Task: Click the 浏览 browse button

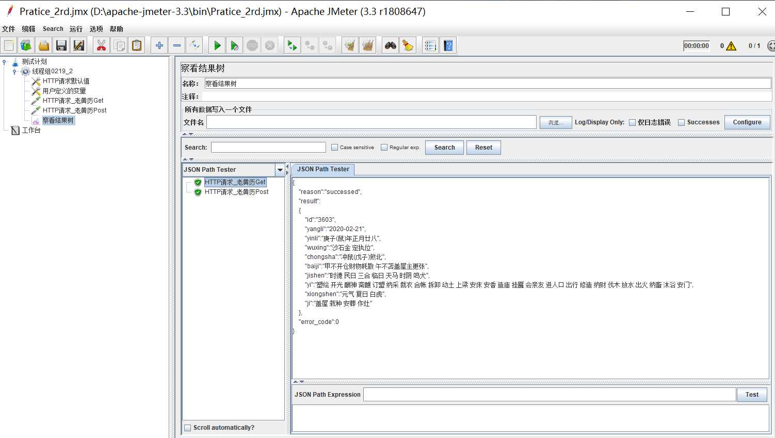Action: coord(556,123)
